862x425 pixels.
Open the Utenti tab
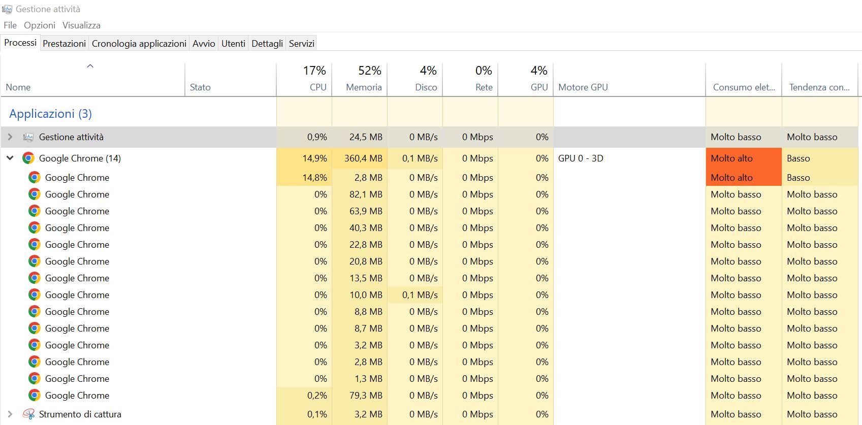[233, 44]
